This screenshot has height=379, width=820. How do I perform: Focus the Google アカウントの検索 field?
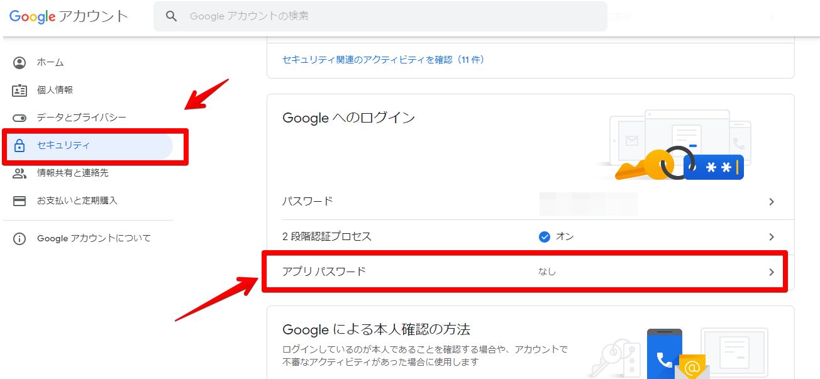click(x=380, y=16)
